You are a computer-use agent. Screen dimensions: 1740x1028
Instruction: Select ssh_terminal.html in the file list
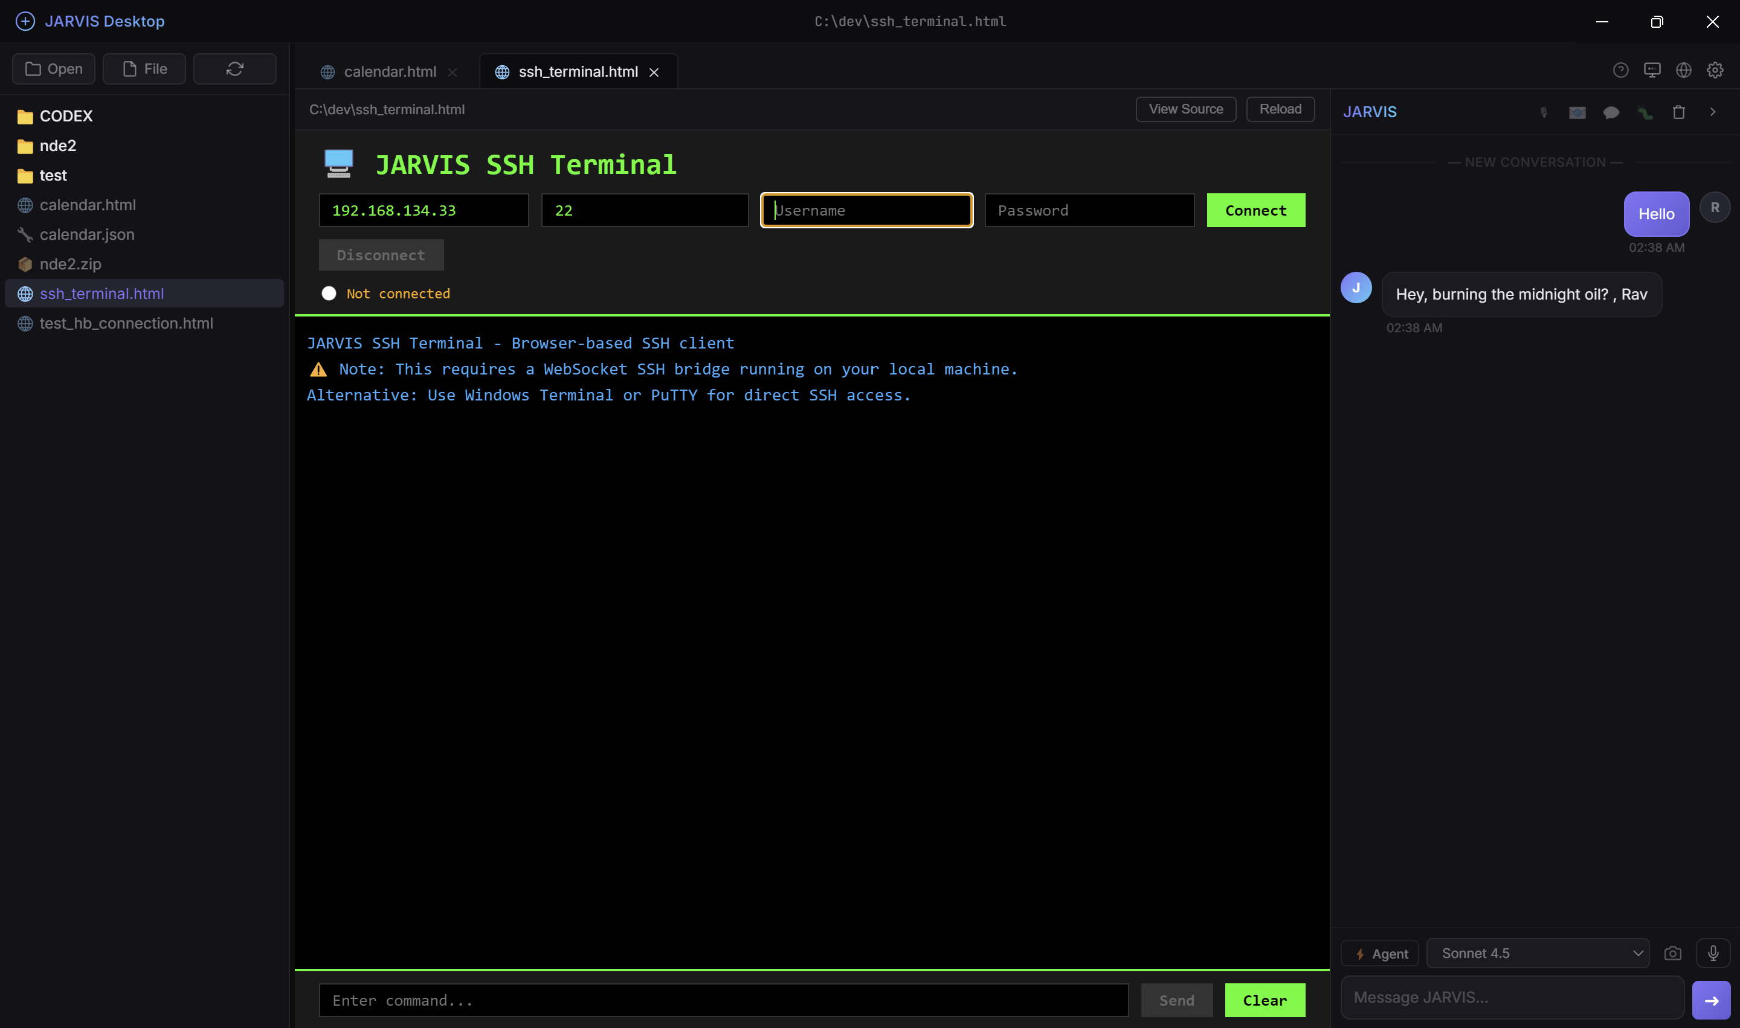click(x=144, y=294)
